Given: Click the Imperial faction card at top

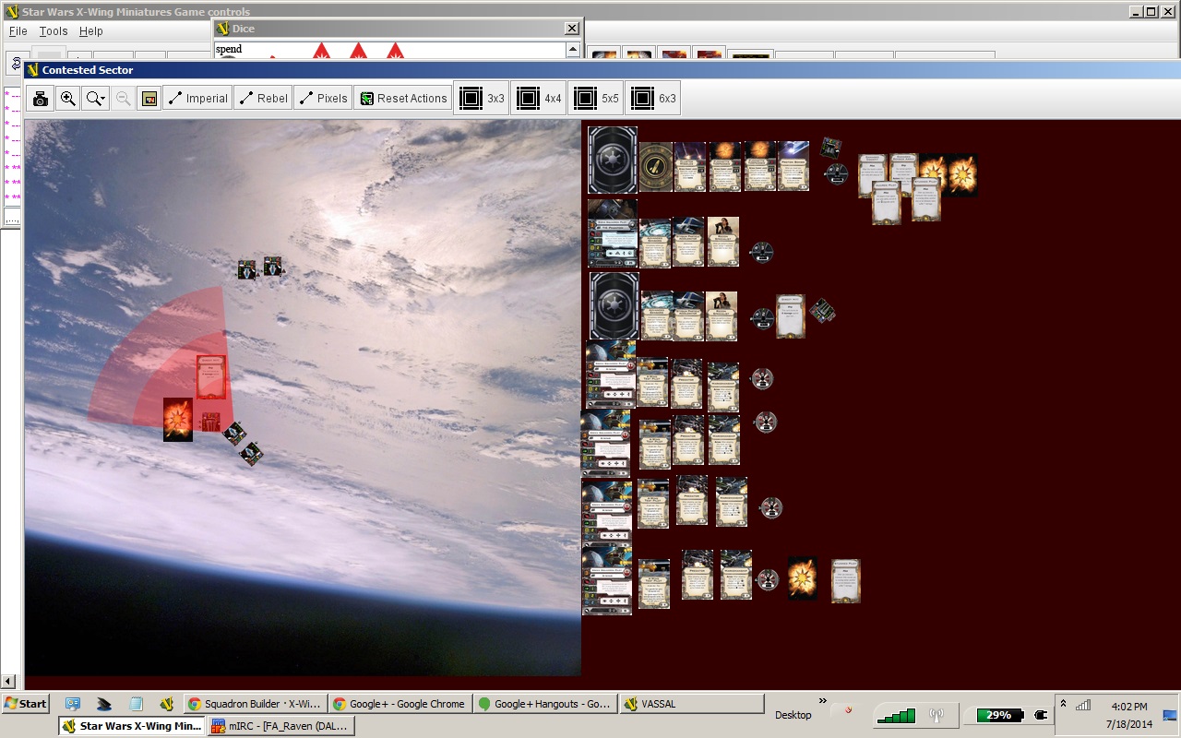Looking at the screenshot, I should pyautogui.click(x=613, y=160).
